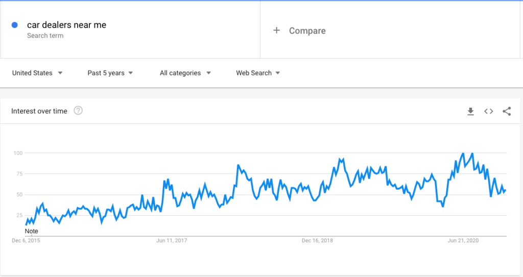
Task: Download the interest over time data
Action: click(x=470, y=111)
